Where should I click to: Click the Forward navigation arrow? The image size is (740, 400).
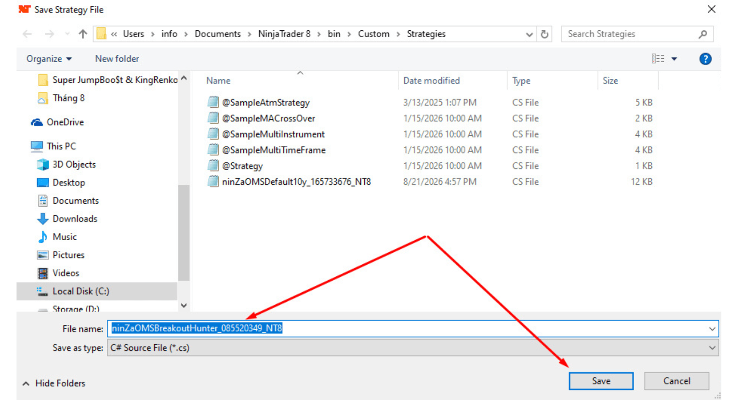49,34
